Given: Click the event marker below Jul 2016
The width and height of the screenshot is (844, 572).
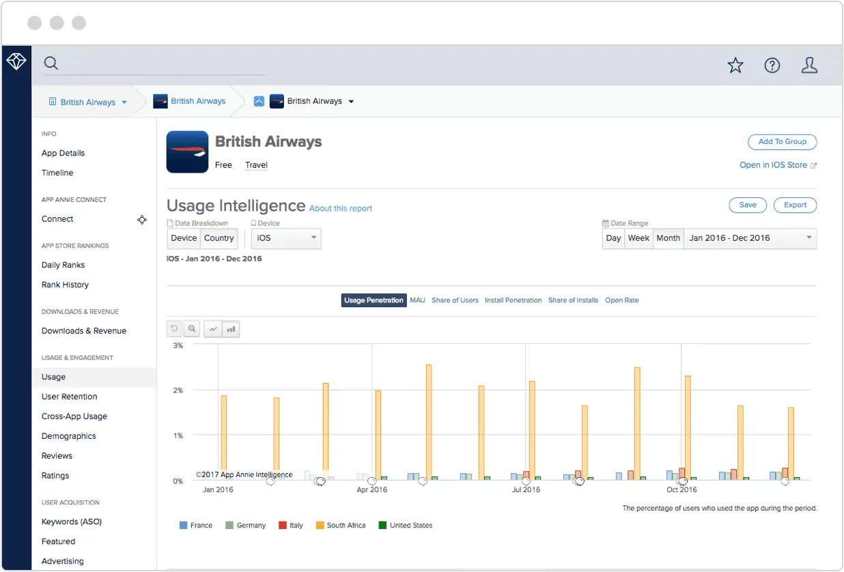Looking at the screenshot, I should [526, 482].
